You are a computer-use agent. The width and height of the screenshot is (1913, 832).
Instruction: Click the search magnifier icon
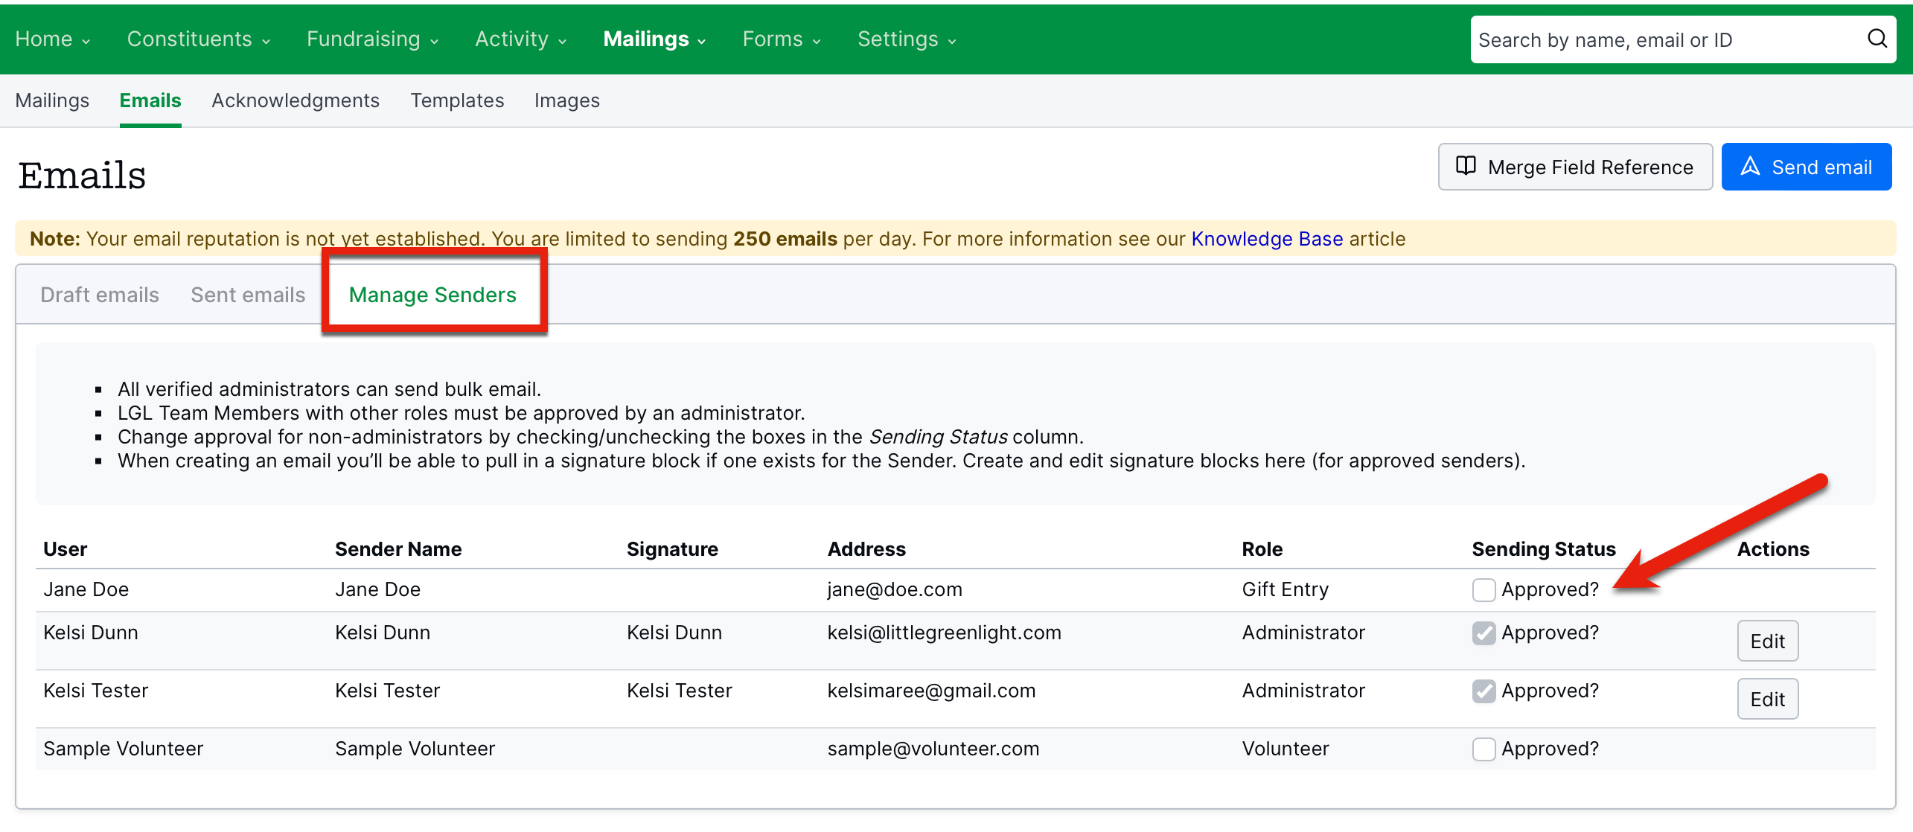click(x=1877, y=39)
